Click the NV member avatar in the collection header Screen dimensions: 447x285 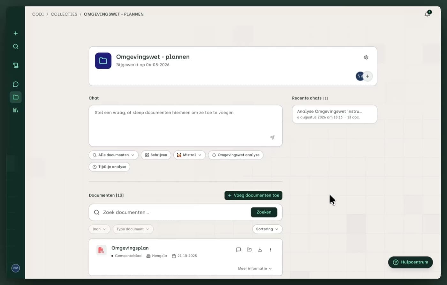tap(360, 76)
